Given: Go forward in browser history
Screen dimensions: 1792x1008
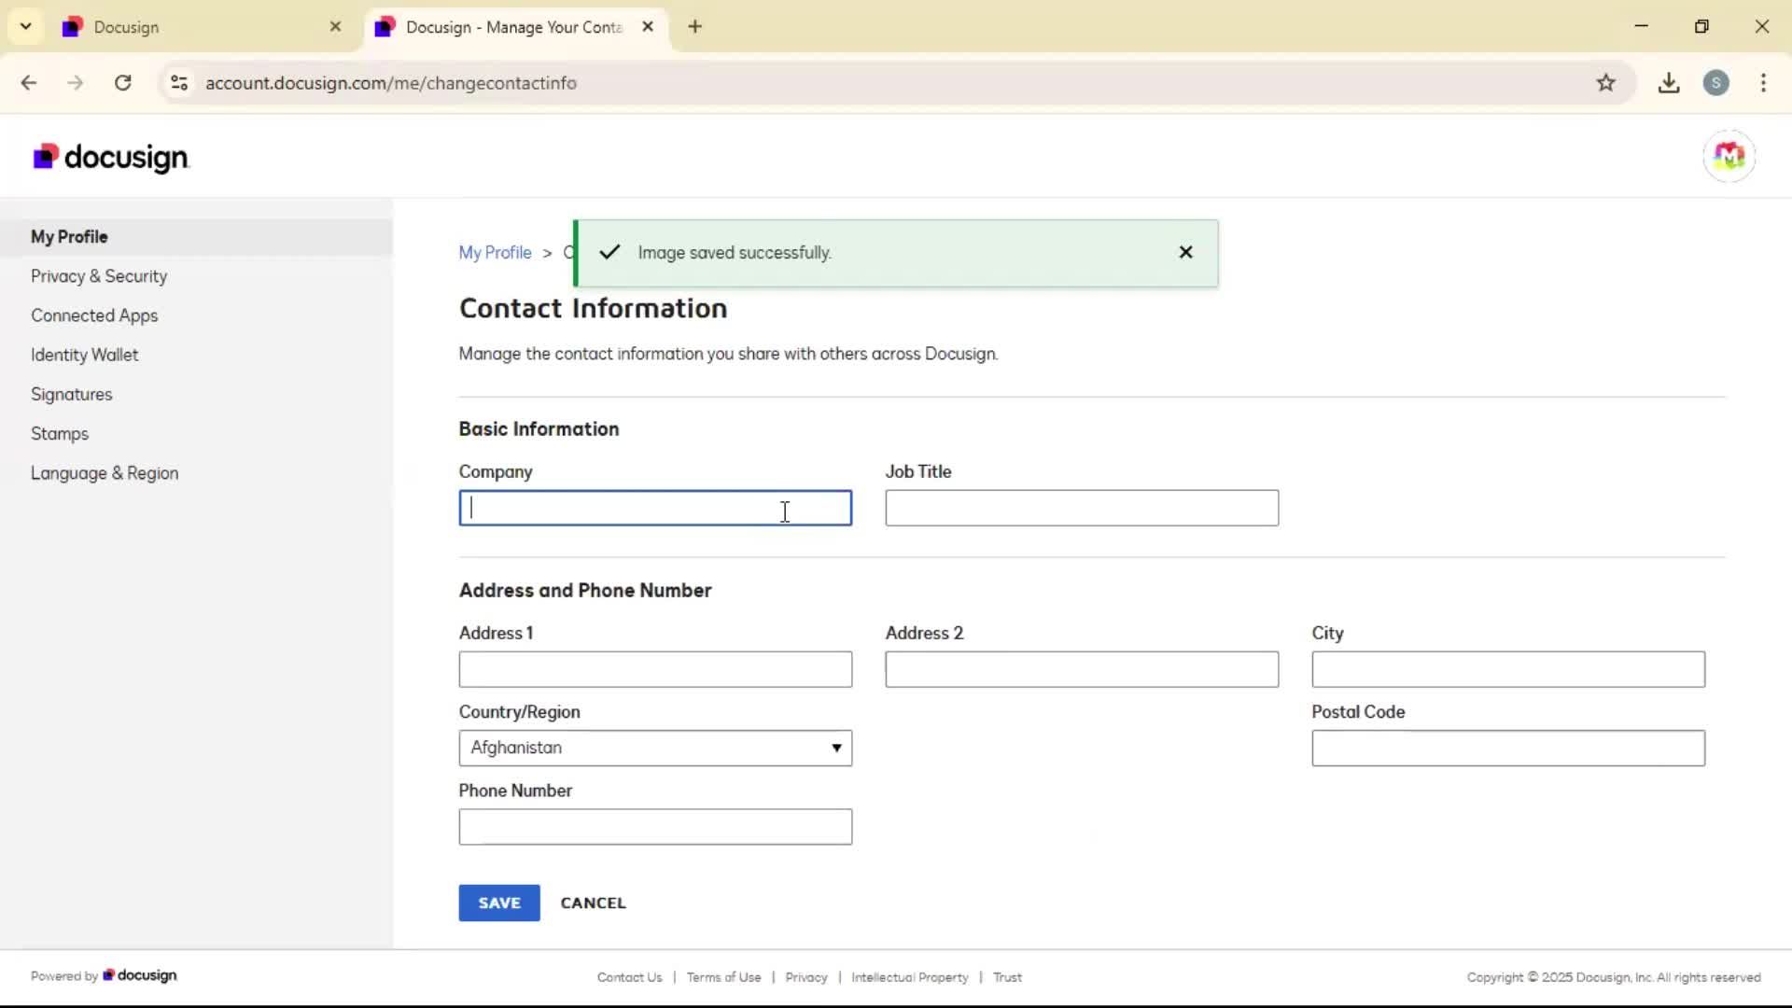Looking at the screenshot, I should [x=75, y=83].
